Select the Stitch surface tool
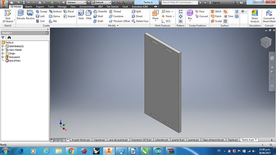276x155 pixels. 216,12
